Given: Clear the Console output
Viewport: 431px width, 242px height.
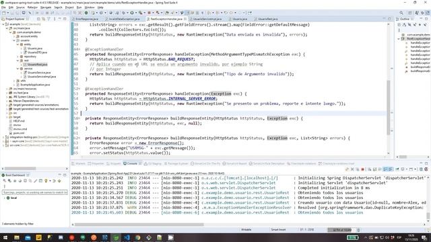Looking at the screenshot, I should pyautogui.click(x=369, y=169).
